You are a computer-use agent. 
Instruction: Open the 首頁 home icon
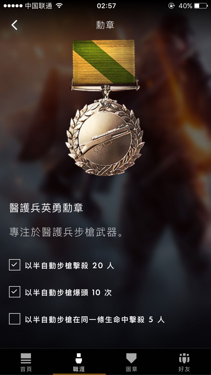point(26,359)
